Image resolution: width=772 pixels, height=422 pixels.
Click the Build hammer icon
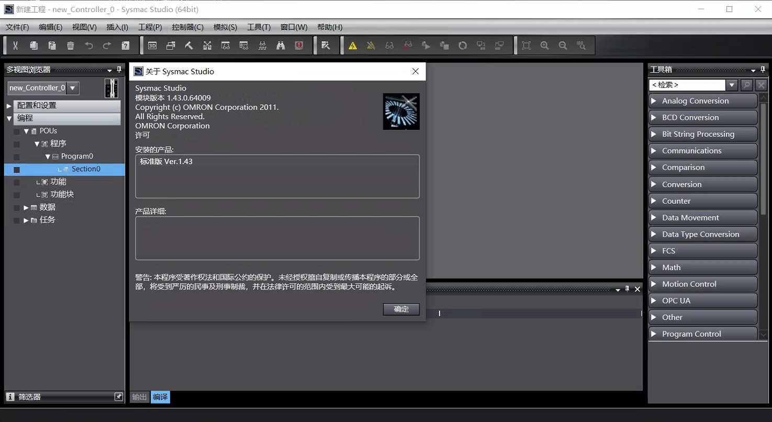pyautogui.click(x=189, y=46)
